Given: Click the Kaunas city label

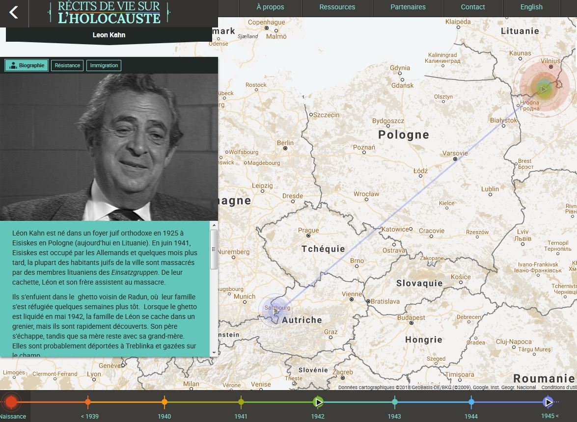Looking at the screenshot, I should point(520,53).
